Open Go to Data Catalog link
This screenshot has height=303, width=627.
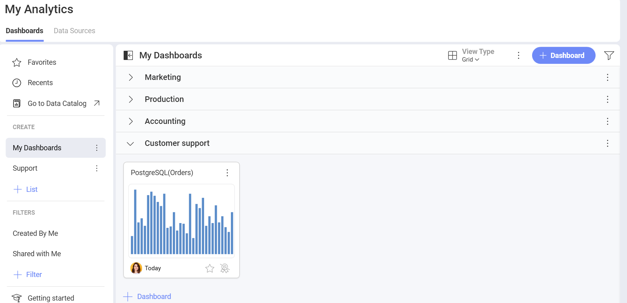57,104
